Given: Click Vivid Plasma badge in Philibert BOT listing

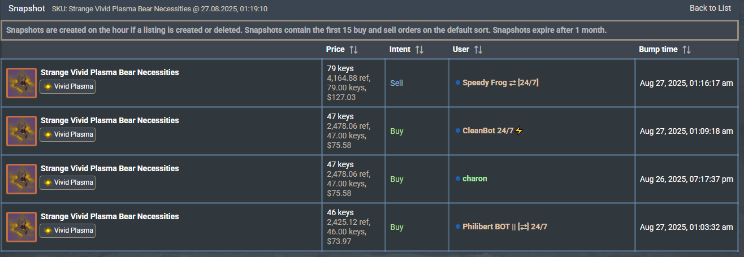Looking at the screenshot, I should (x=68, y=230).
